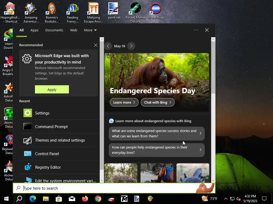This screenshot has height=204, width=273.
Task: Click the muted volume icon in tray
Action: coord(238,199)
